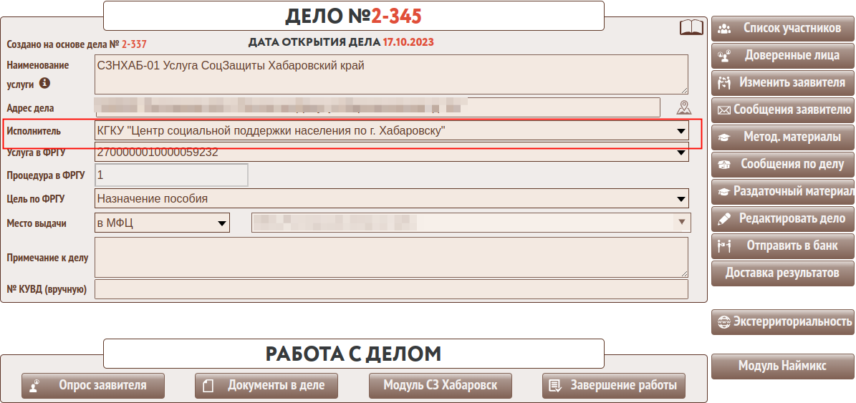Click the № КУВД (вручную) field

(391, 289)
